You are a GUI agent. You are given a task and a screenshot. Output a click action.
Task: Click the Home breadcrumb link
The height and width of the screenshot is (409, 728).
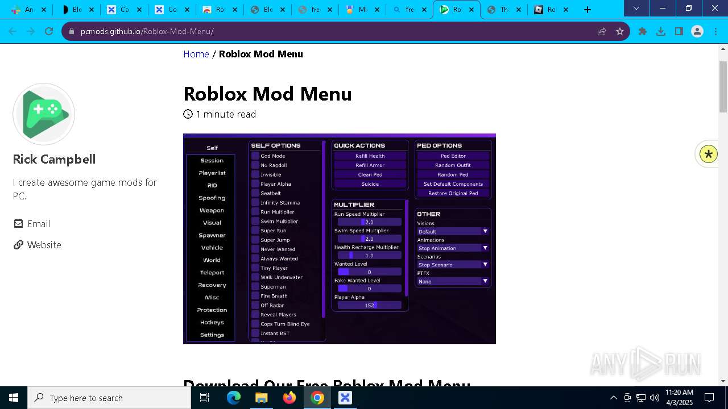pos(196,54)
